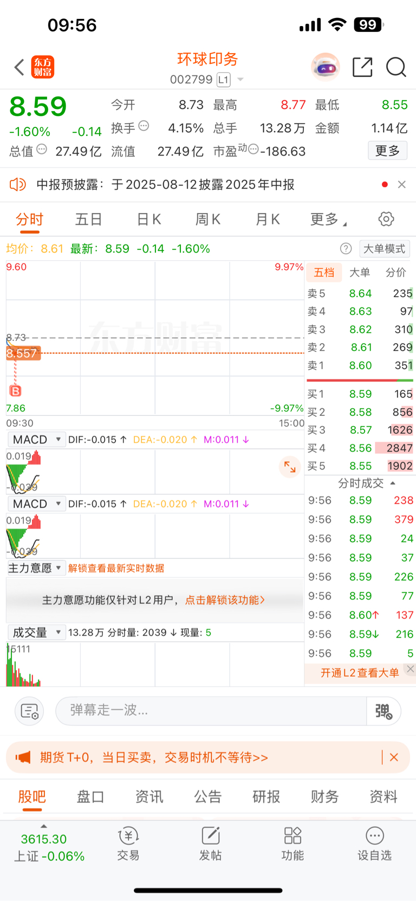Expand 更多 chart period menu

[x=328, y=220]
